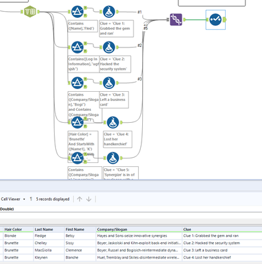The height and width of the screenshot is (264, 262).
Task: Click the #1 connection label into Union
Action: pyautogui.click(x=140, y=12)
